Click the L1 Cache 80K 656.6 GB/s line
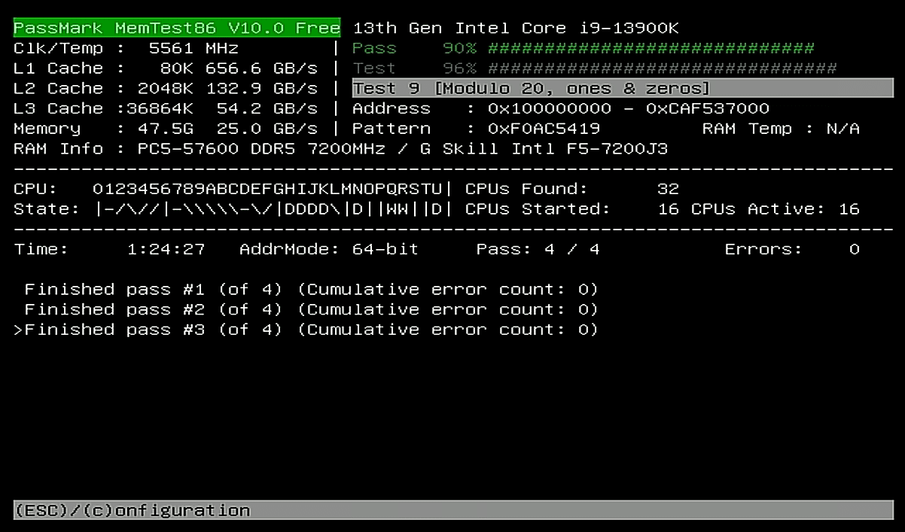This screenshot has height=532, width=905. [x=166, y=68]
